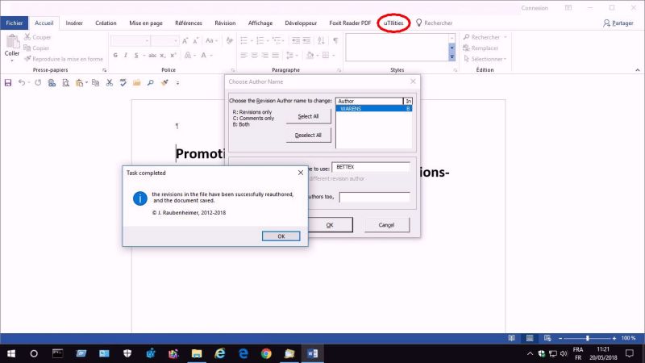The width and height of the screenshot is (645, 363).
Task: Click the sort A-Z icon
Action: point(321,40)
